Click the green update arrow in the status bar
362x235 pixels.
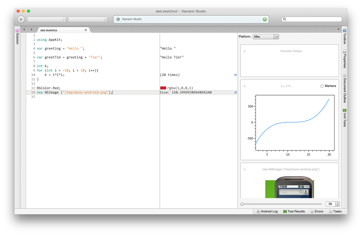[x=265, y=19]
